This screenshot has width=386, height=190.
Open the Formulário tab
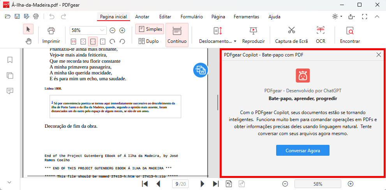point(192,17)
